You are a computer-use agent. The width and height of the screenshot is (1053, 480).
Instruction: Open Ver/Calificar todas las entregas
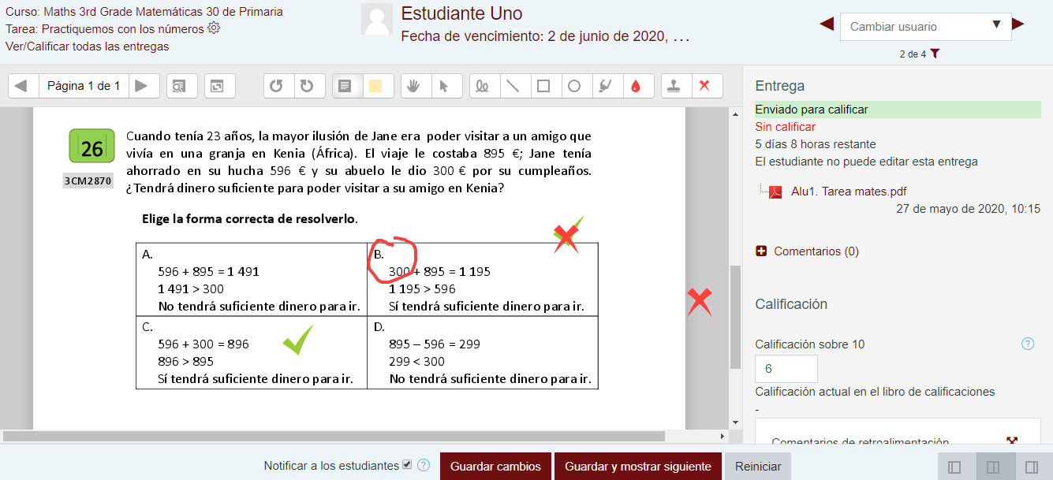[87, 46]
